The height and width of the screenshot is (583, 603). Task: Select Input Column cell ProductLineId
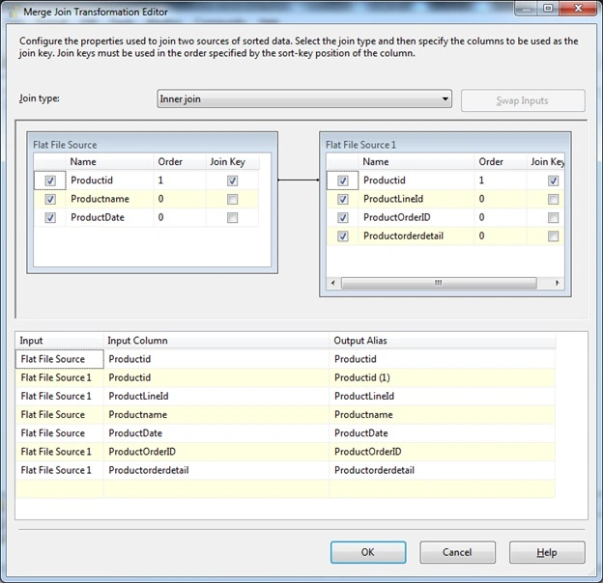point(216,397)
